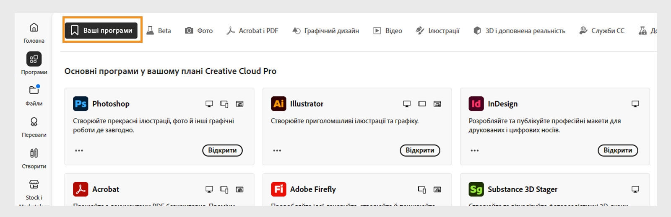This screenshot has width=671, height=217.
Task: Open the Ілюстрації tab
Action: [x=437, y=31]
